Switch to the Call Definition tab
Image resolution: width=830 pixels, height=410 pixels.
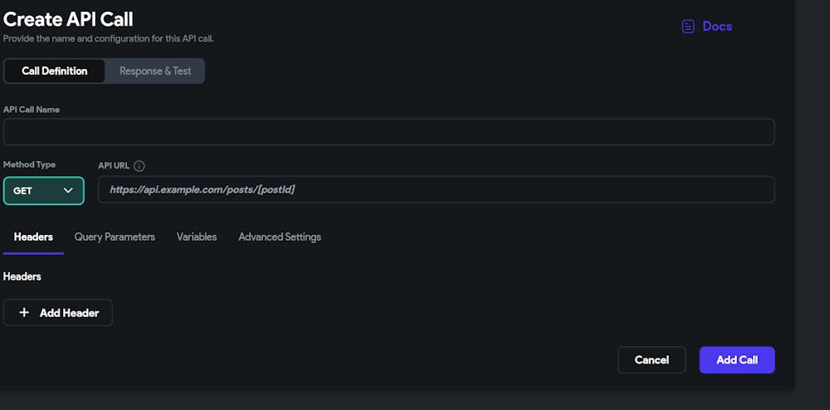coord(55,71)
